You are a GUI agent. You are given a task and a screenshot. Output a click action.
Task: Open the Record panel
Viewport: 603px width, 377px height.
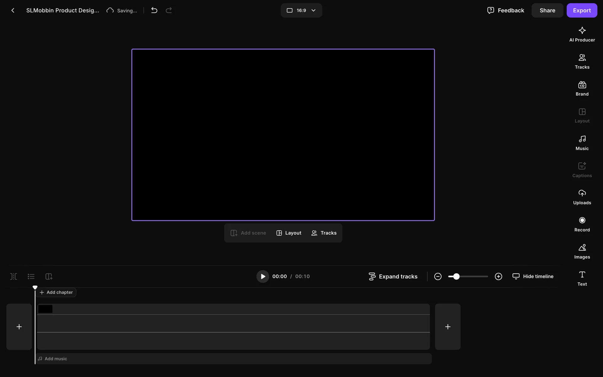tap(582, 224)
